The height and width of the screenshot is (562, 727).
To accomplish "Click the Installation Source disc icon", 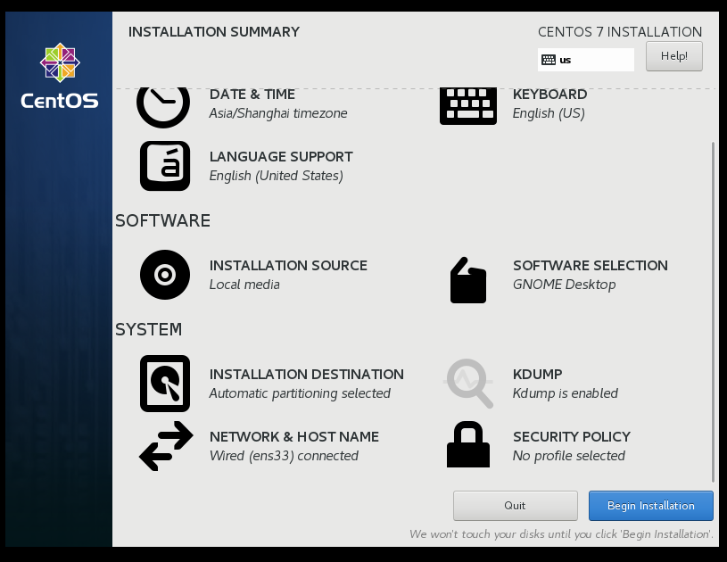I will click(165, 275).
